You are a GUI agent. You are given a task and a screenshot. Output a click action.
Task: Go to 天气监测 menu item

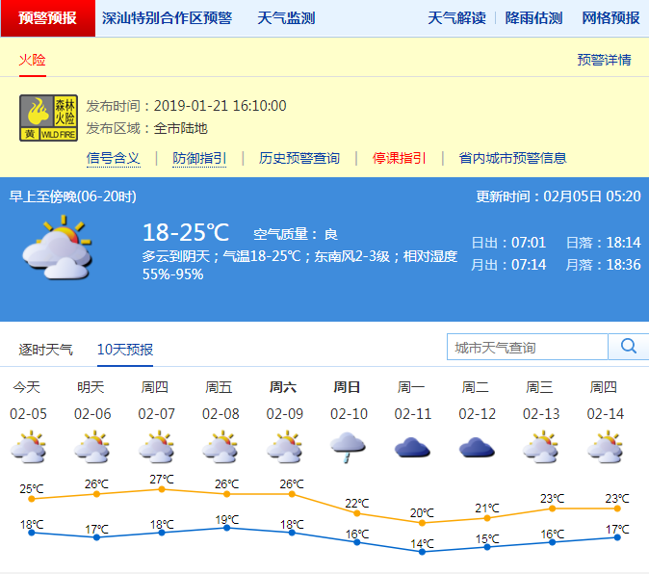pos(286,18)
